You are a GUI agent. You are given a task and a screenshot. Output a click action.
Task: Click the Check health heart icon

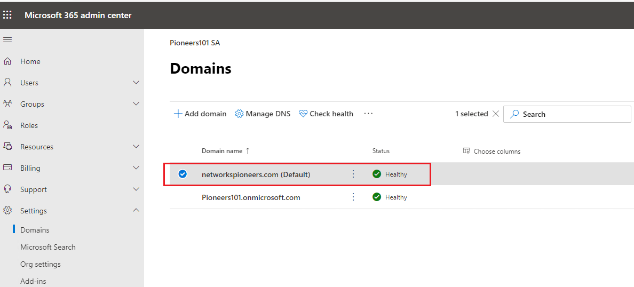(303, 114)
